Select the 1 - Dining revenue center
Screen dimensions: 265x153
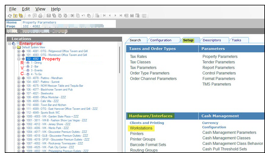pos(36,63)
